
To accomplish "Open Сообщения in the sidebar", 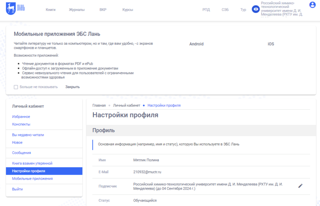I will (x=22, y=153).
